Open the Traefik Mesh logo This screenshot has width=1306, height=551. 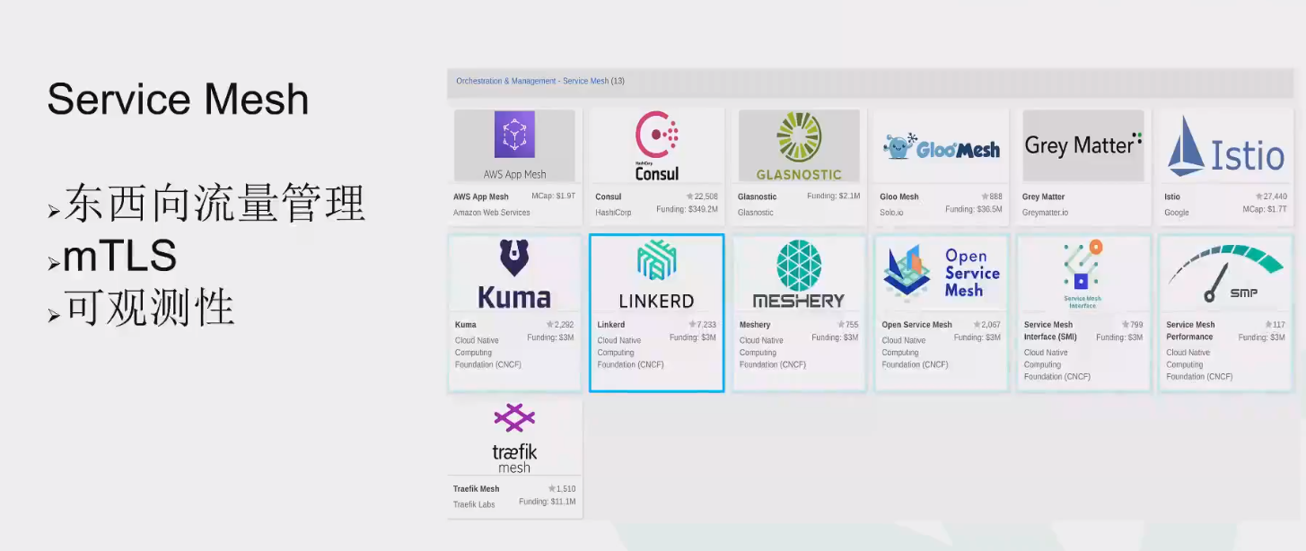coord(514,439)
